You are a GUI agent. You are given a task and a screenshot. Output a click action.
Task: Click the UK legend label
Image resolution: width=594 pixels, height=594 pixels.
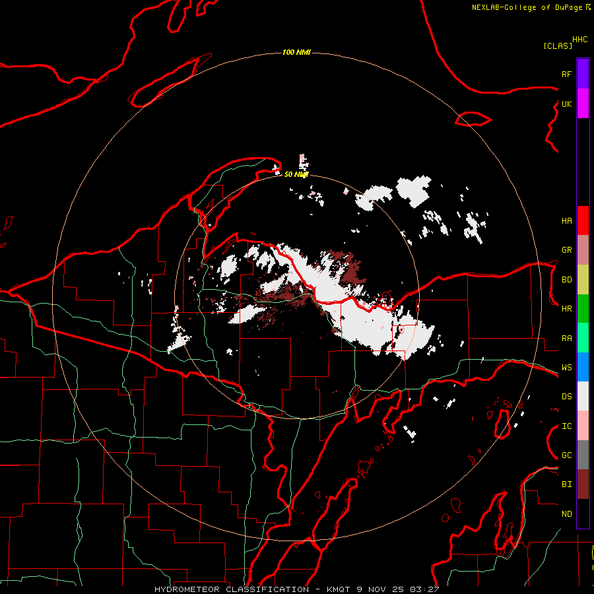coord(566,104)
